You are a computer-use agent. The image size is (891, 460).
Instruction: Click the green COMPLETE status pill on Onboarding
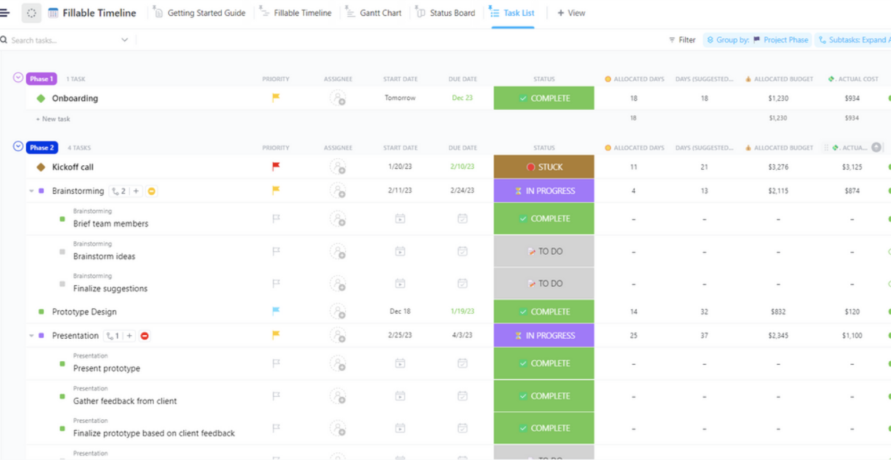coord(544,98)
